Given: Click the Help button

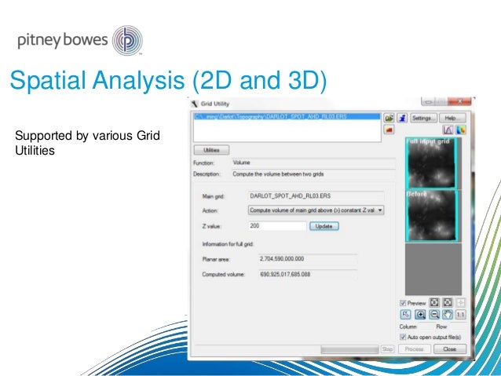Looking at the screenshot, I should click(x=452, y=118).
